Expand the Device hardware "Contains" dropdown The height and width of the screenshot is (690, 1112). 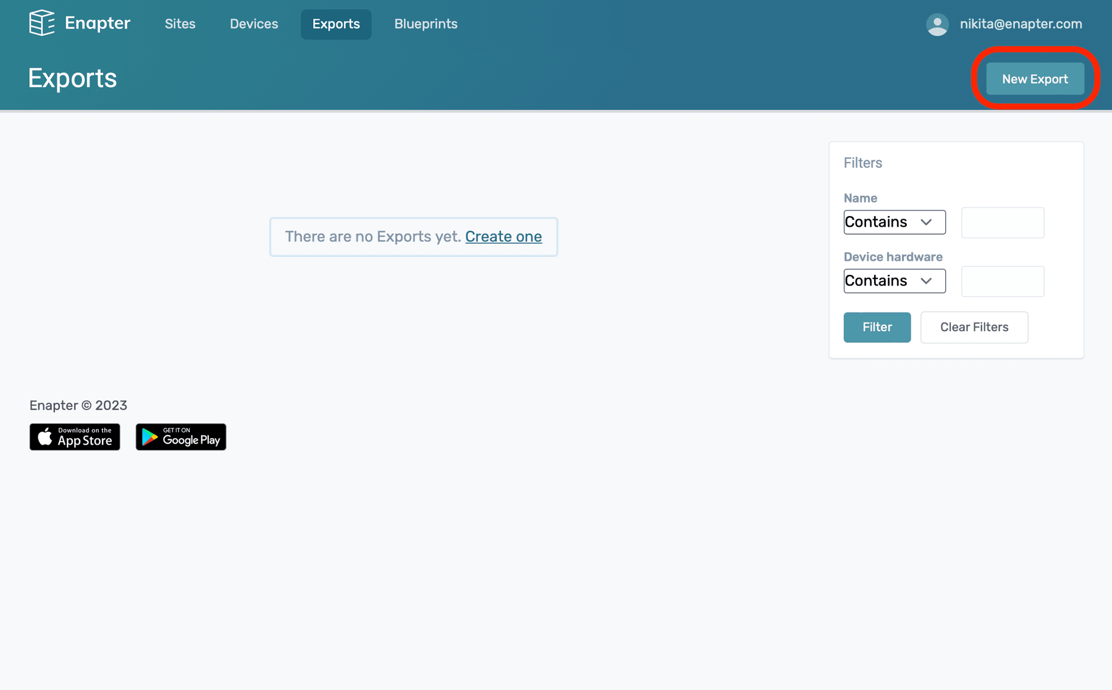[x=894, y=280]
